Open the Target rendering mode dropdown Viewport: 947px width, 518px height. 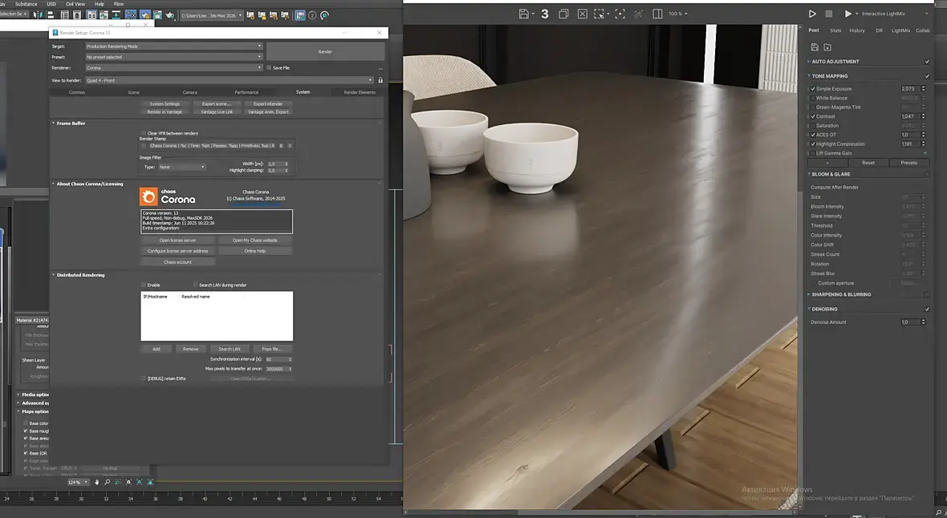click(174, 47)
